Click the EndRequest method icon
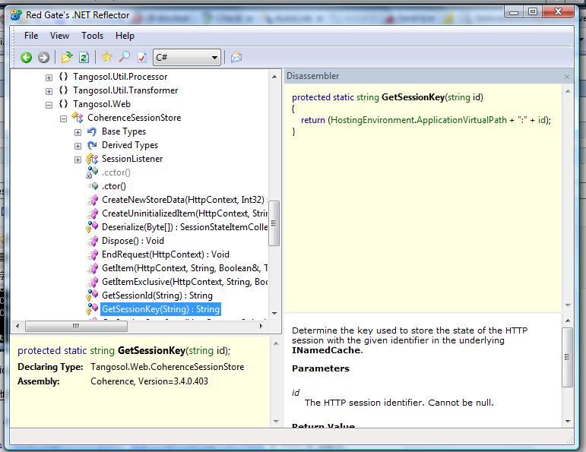The height and width of the screenshot is (452, 586). coord(93,254)
